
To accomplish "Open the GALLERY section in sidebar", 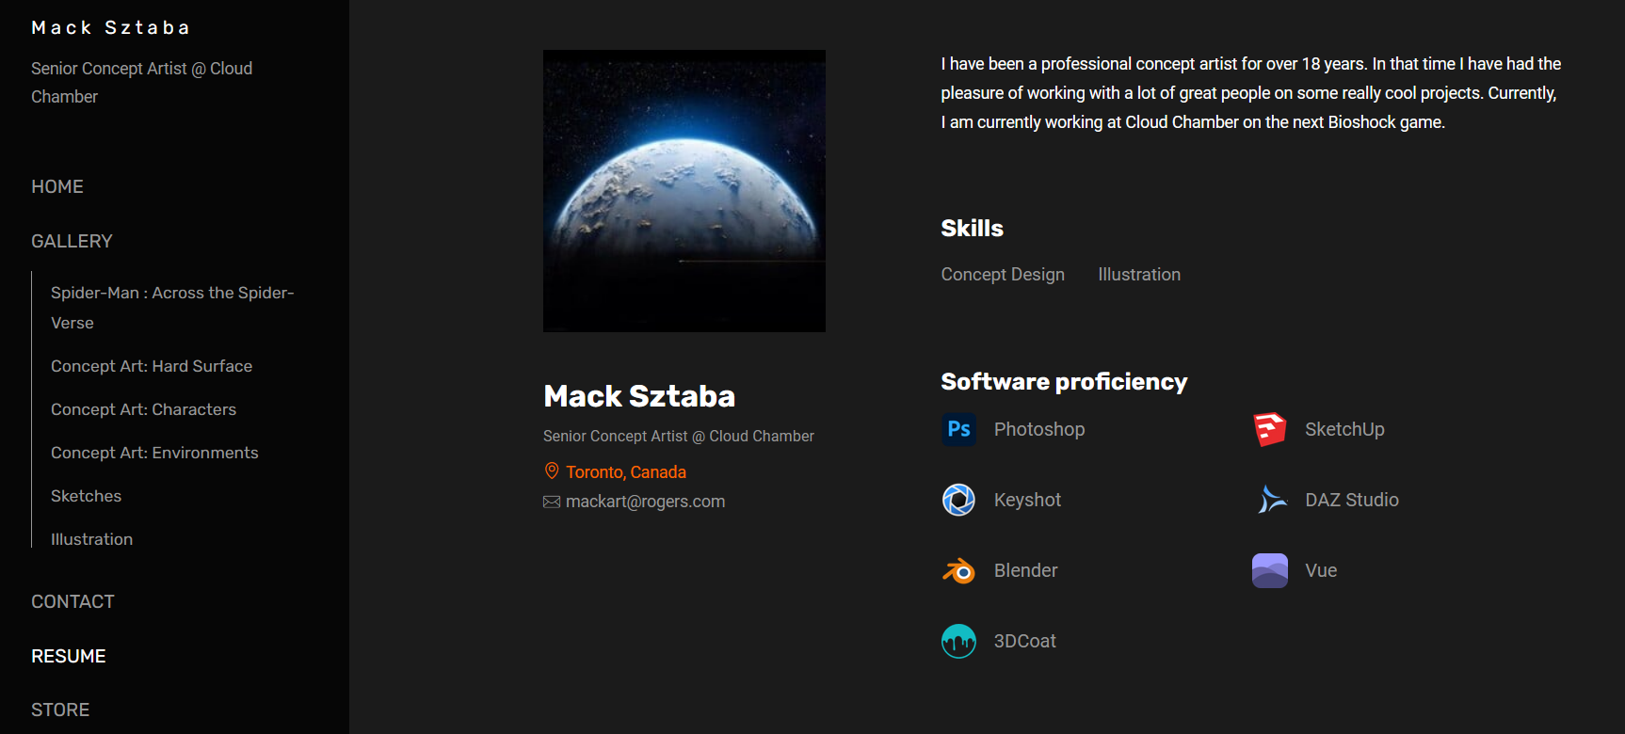I will pyautogui.click(x=72, y=241).
